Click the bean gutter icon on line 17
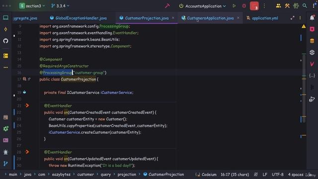The width and height of the screenshot is (318, 179). coord(24,79)
